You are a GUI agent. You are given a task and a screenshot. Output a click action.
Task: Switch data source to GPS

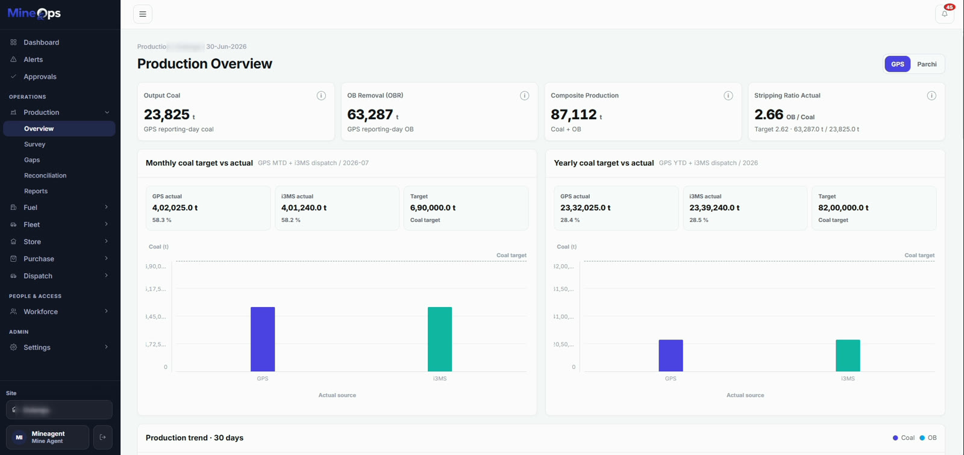(x=898, y=64)
